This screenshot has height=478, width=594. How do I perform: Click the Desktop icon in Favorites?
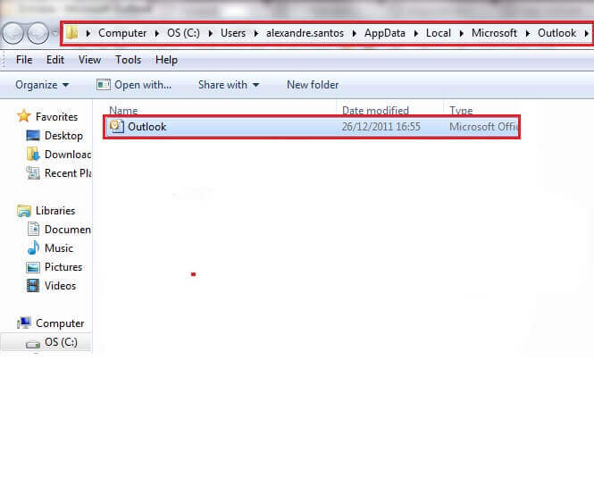(33, 135)
